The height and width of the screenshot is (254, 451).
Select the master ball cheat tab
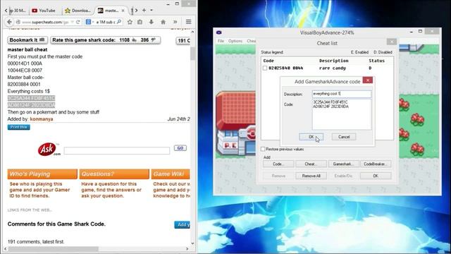click(x=109, y=11)
